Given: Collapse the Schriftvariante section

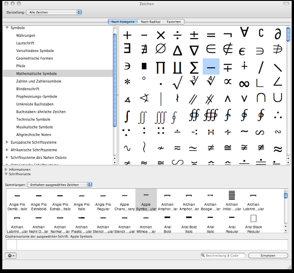Looking at the screenshot, I should point(6,174).
